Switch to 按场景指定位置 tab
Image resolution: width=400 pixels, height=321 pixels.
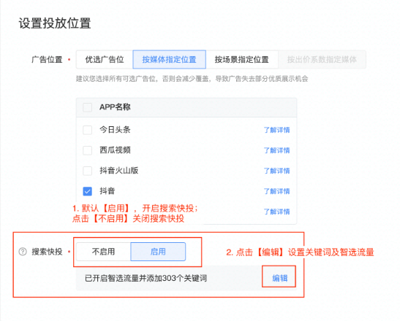[242, 60]
